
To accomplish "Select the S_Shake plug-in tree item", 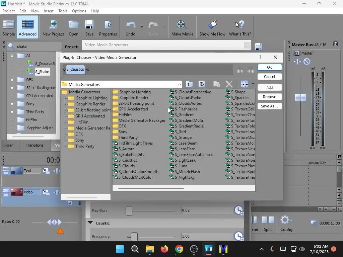I will pyautogui.click(x=42, y=72).
